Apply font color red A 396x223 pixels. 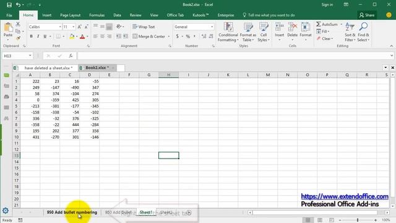click(82, 37)
